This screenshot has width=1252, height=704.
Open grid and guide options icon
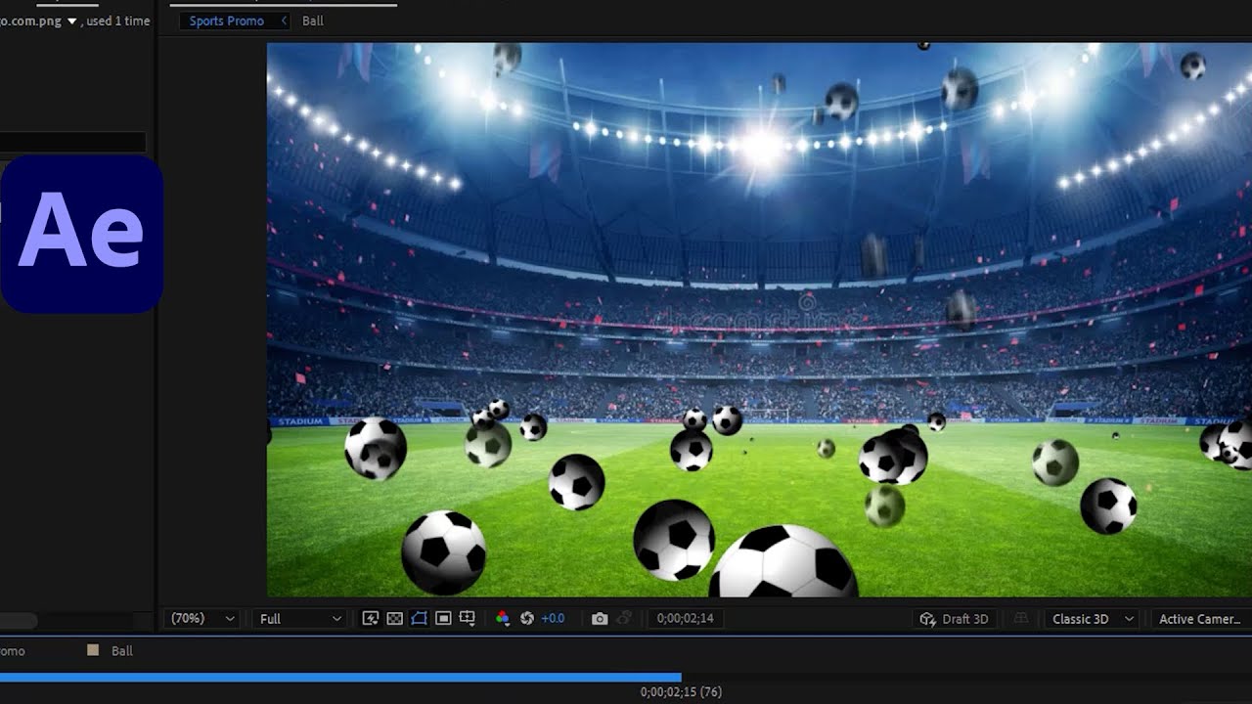[468, 619]
